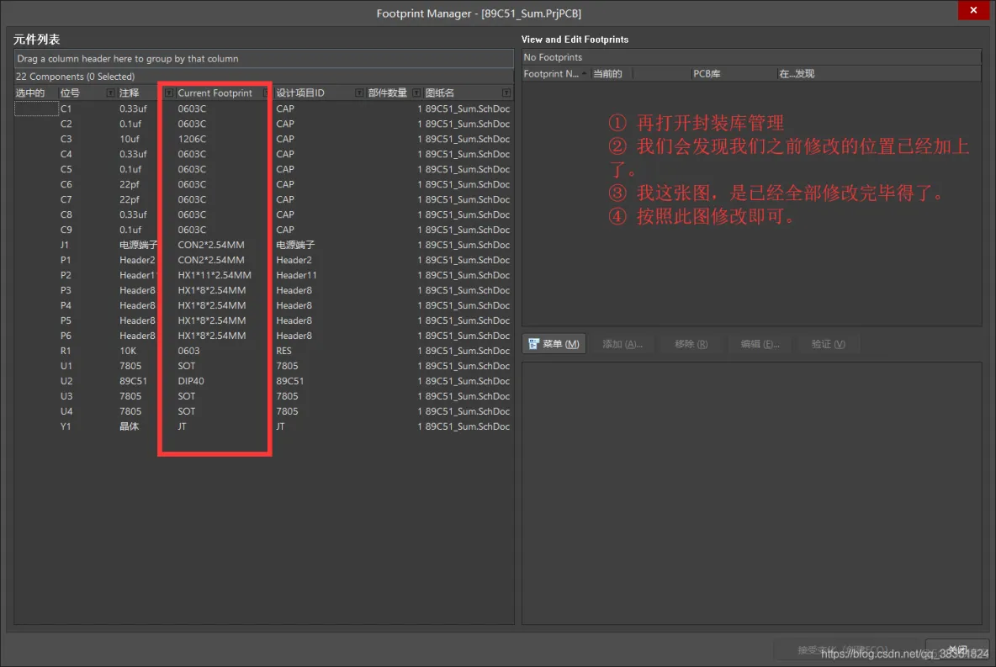Click the 移除 (R) button
The width and height of the screenshot is (996, 667).
[x=691, y=344]
